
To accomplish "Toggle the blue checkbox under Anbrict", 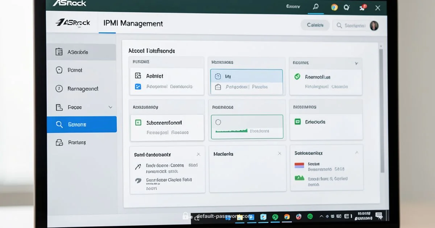I will [x=138, y=86].
